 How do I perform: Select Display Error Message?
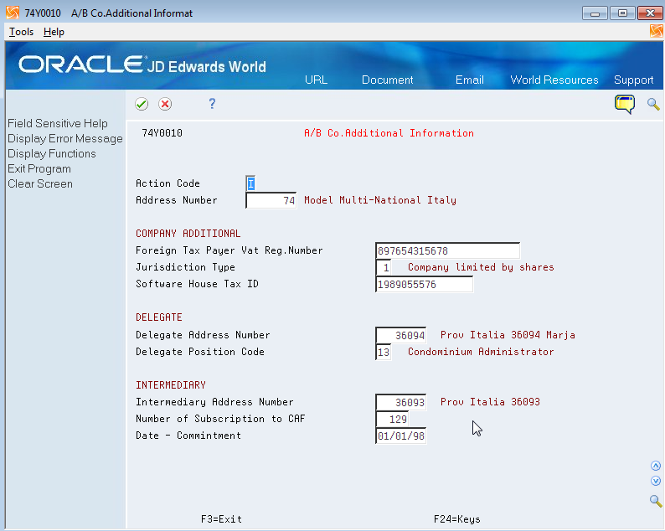(x=65, y=139)
